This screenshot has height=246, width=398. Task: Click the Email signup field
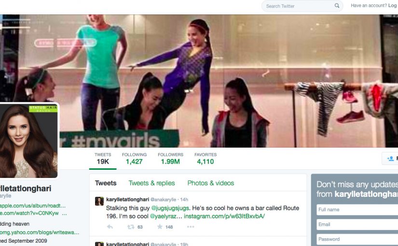(x=357, y=224)
